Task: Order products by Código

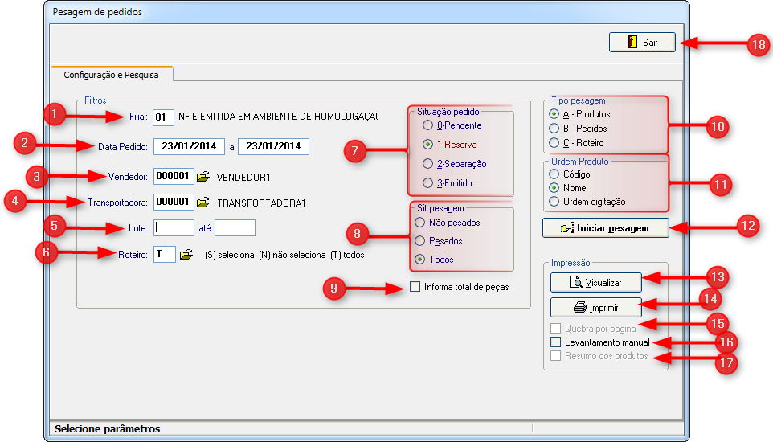Action: (554, 174)
